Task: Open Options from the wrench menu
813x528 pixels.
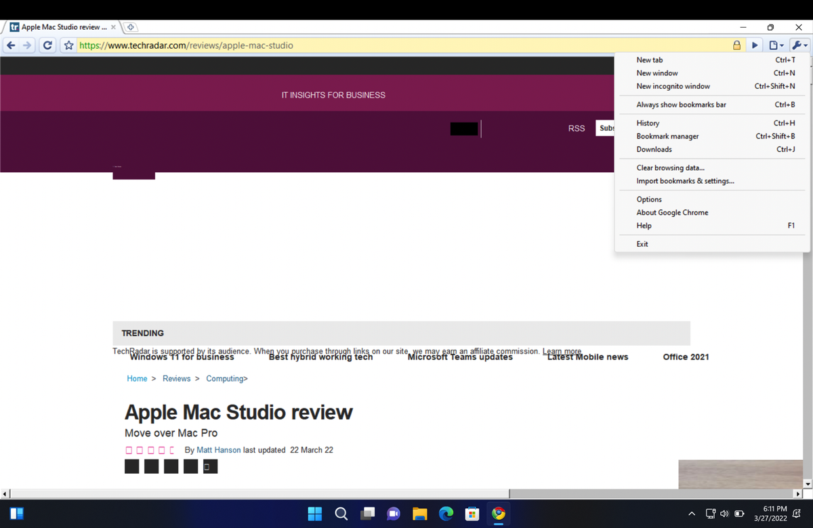Action: coord(712,199)
